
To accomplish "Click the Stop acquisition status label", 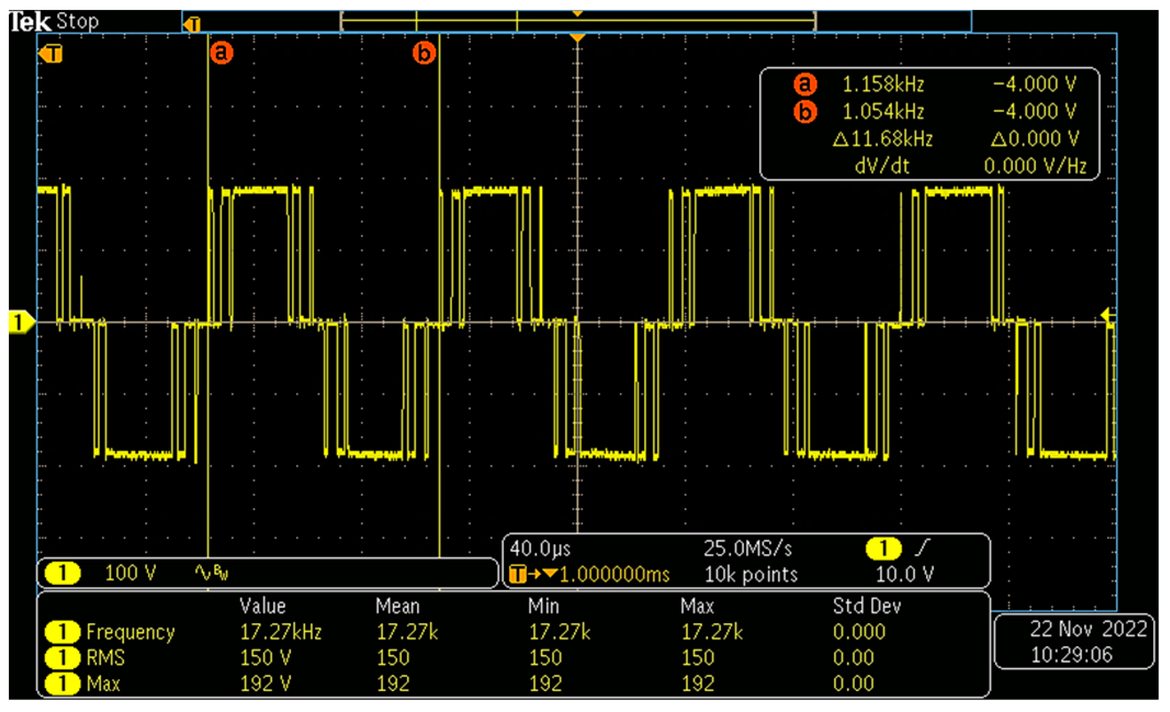I will [x=77, y=21].
